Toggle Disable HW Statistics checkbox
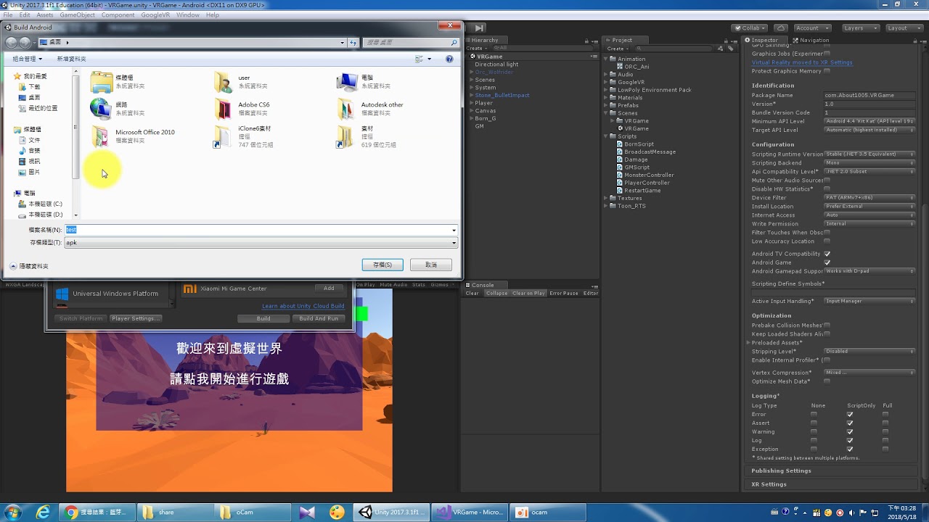This screenshot has width=929, height=522. (827, 188)
